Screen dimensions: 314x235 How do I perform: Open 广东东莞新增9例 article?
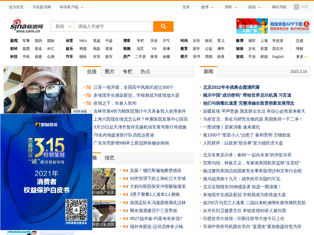[x=131, y=143]
